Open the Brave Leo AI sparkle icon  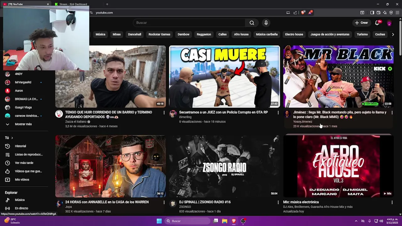coord(385,13)
